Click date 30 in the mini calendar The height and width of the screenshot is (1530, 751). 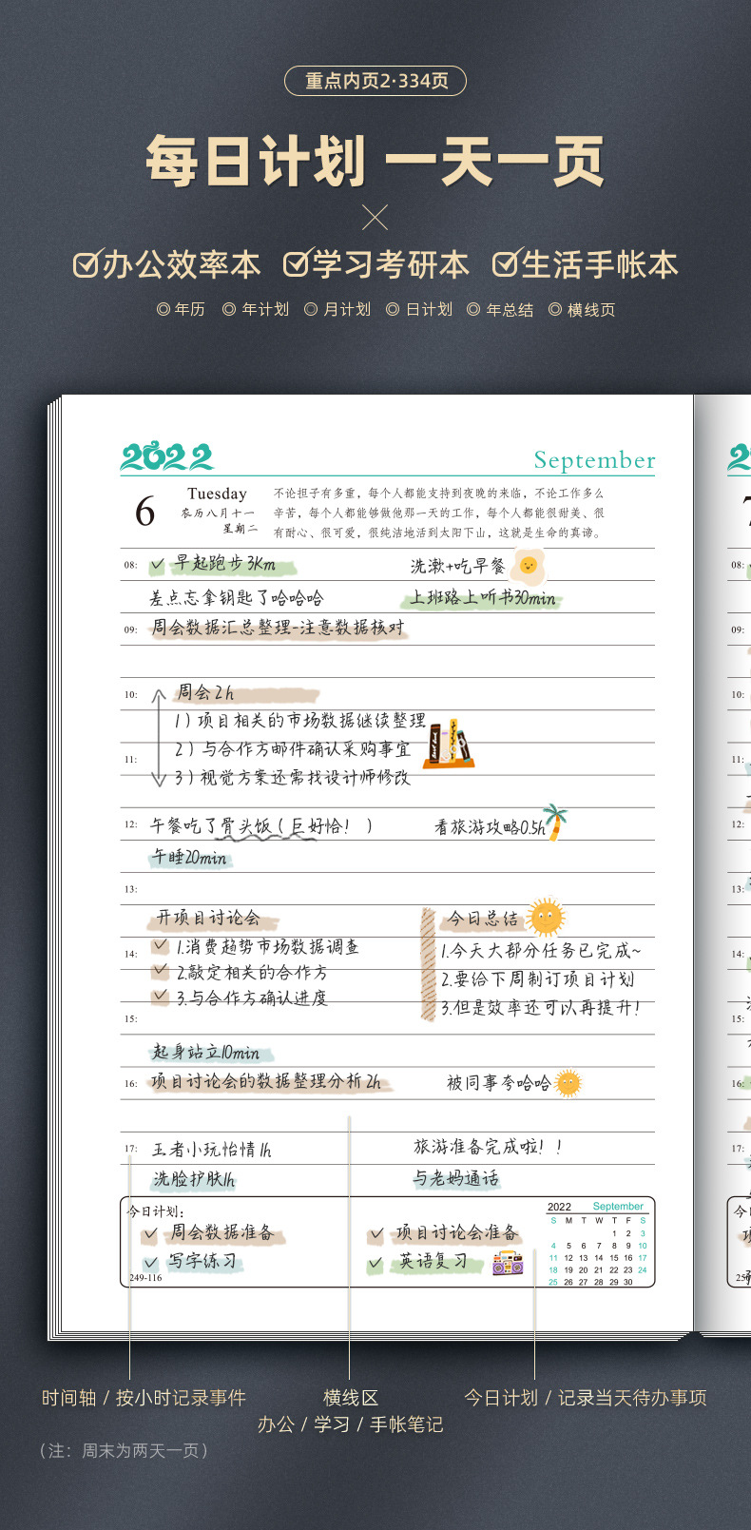(627, 1282)
